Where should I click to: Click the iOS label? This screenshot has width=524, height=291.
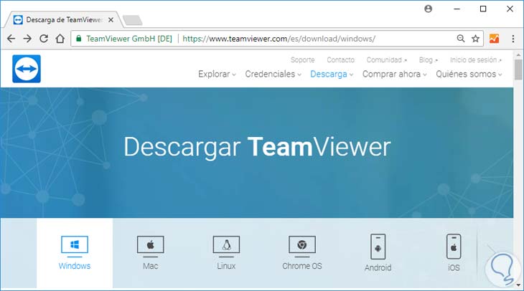454,267
